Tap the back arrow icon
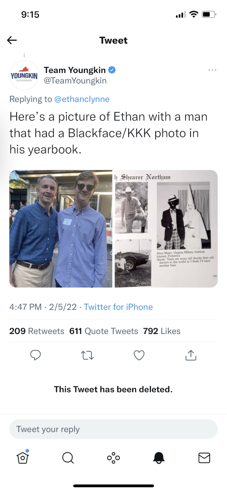Viewport: 227px width, 492px height. click(x=12, y=40)
